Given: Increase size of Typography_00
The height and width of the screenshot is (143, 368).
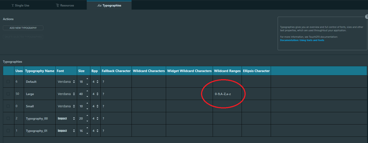Looking at the screenshot, I should 87,115.
